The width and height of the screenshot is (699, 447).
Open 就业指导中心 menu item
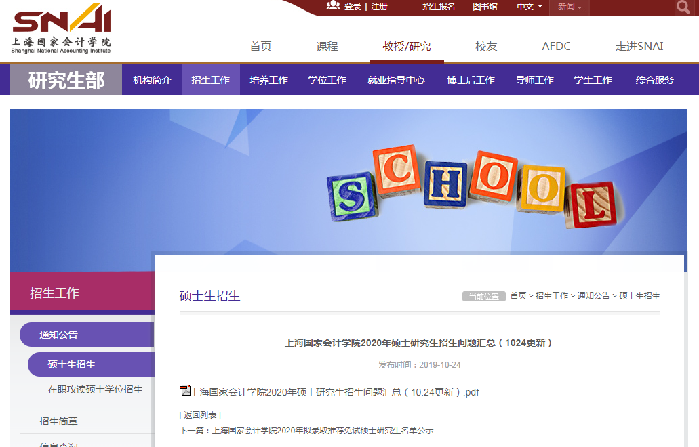396,80
